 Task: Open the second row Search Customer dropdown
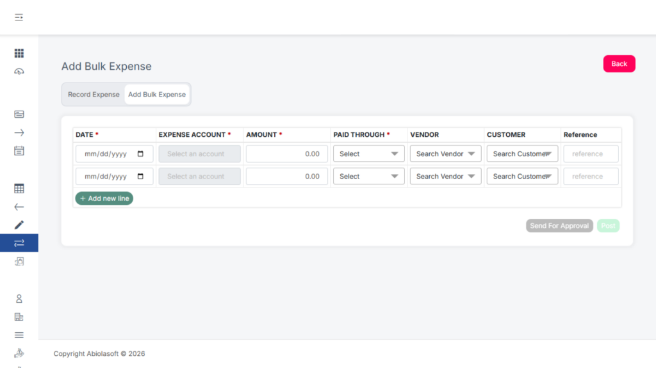tap(522, 176)
